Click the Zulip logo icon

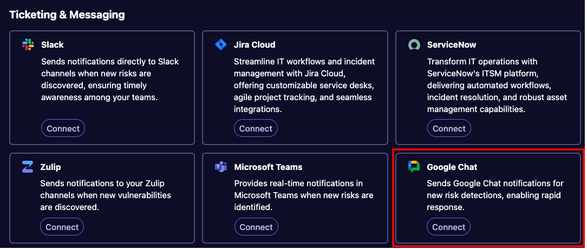(x=28, y=167)
